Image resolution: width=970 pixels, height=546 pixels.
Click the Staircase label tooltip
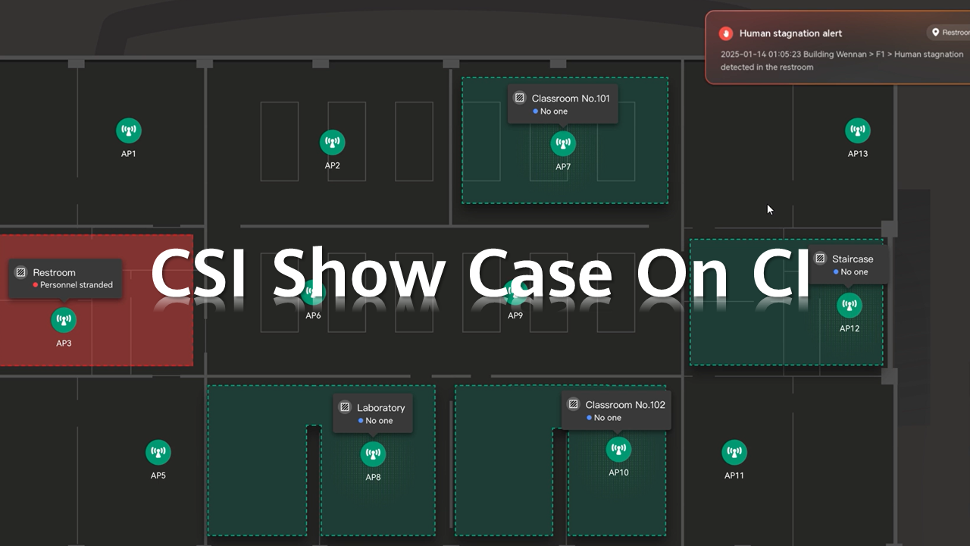coord(848,265)
